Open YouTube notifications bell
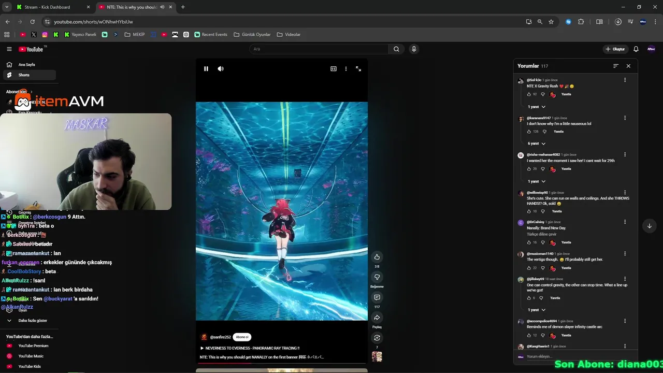Screen dimensions: 663x373 [x=636, y=49]
